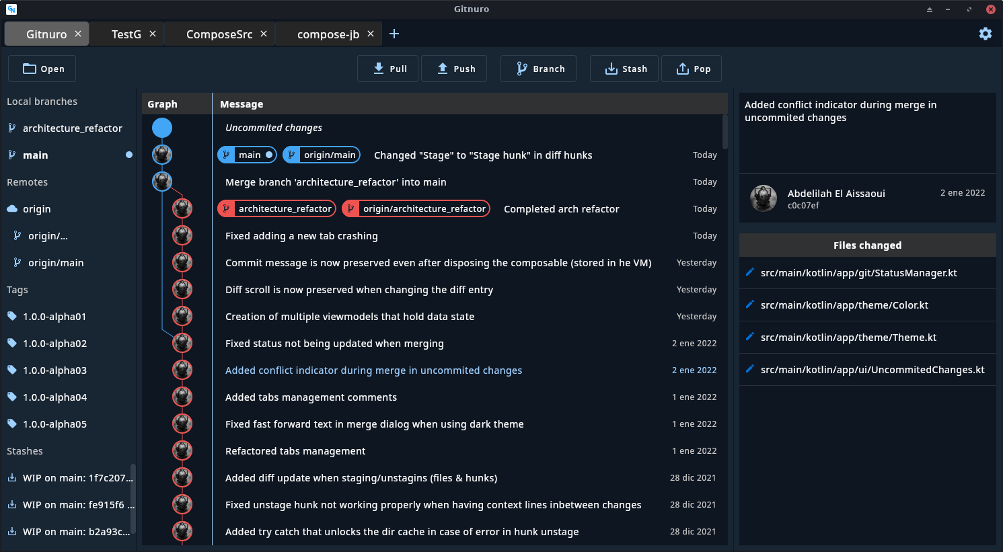Image resolution: width=1003 pixels, height=552 pixels.
Task: Select 'Fixed adding a new tab crashing' commit
Action: (x=435, y=236)
